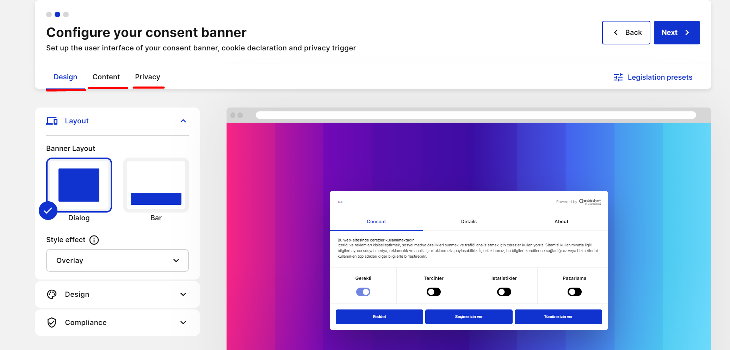Expand the Design section chevron
Screen dimensions: 730x350
click(183, 294)
